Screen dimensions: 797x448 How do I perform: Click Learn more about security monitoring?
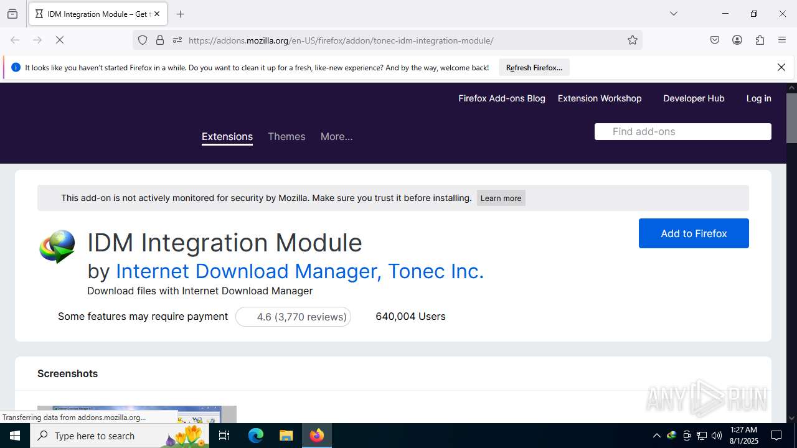click(x=501, y=198)
